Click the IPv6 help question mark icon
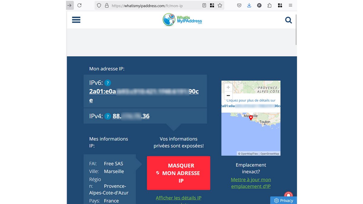363x204 pixels. click(108, 83)
